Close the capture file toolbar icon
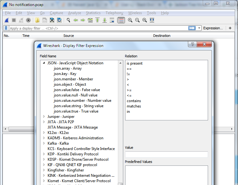The height and width of the screenshot is (185, 238). point(52,20)
